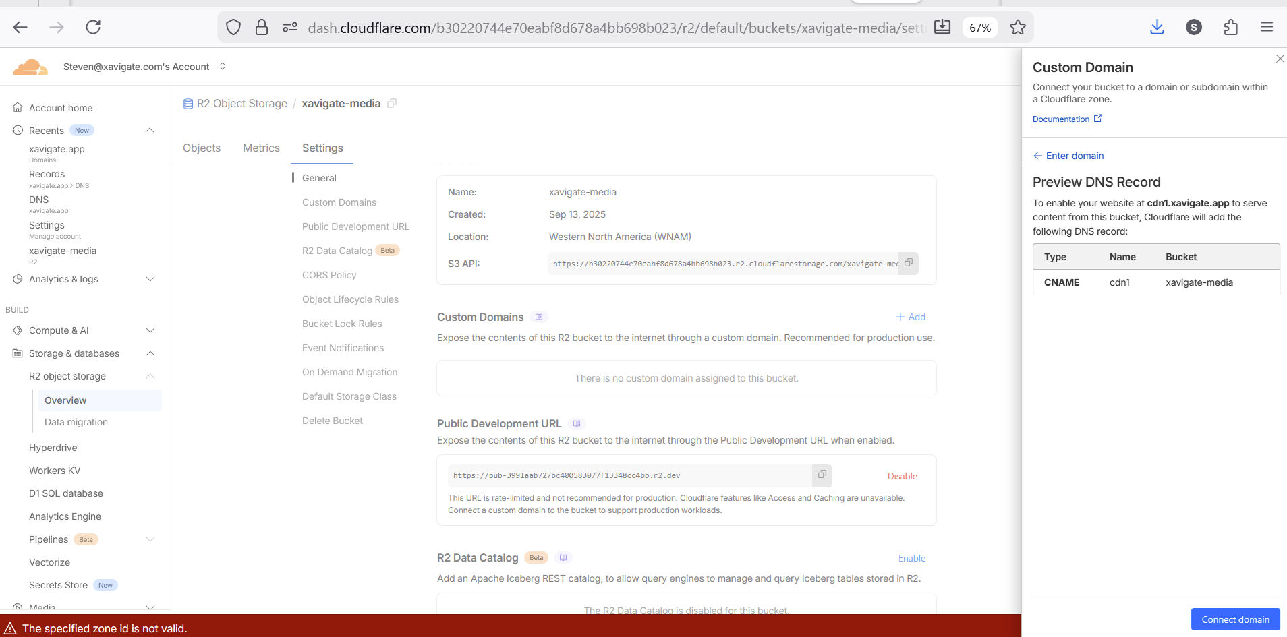This screenshot has height=637, width=1287.
Task: Open the Documentation link in side panel
Action: (x=1067, y=119)
